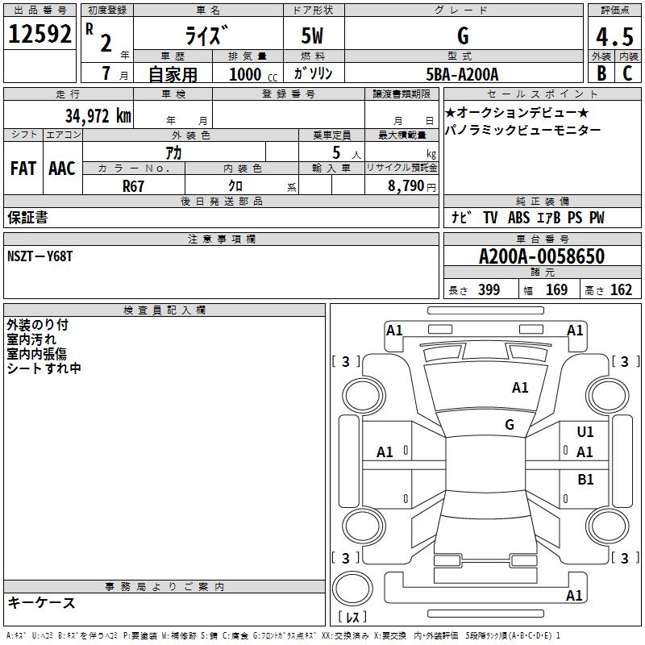Click the spare tire circle above レス

pos(352,589)
